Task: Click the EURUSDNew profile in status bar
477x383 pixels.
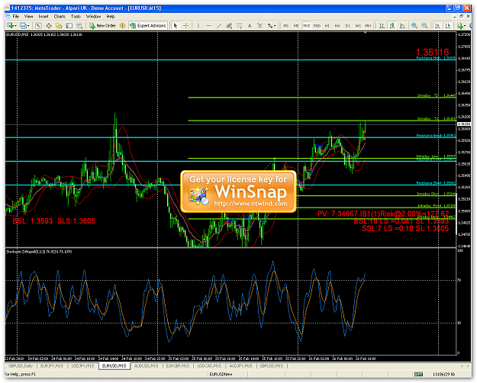Action: (221, 375)
